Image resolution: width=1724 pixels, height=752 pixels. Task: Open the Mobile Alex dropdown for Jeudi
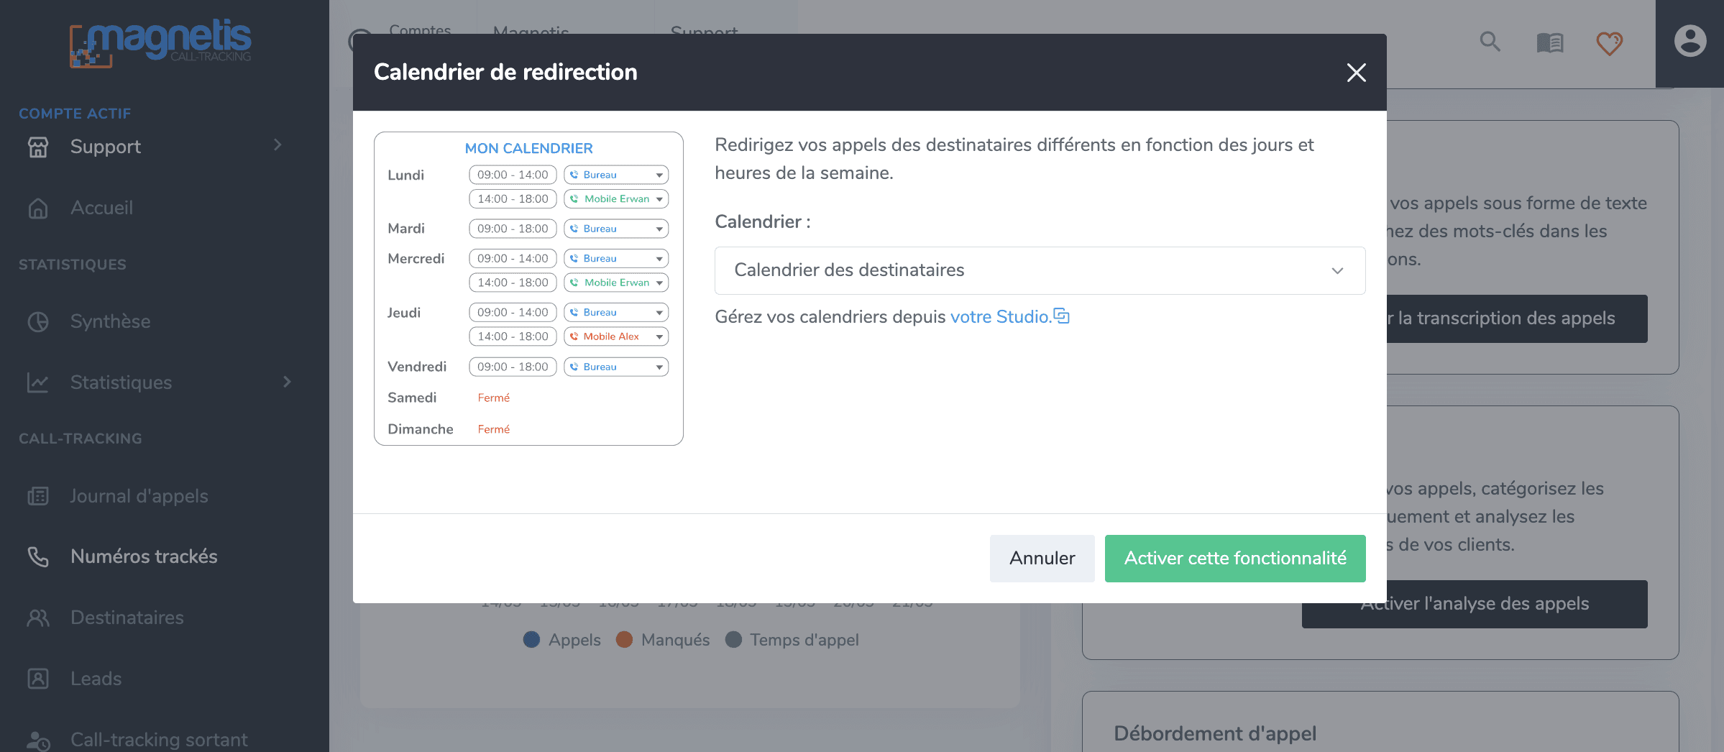[x=615, y=336]
